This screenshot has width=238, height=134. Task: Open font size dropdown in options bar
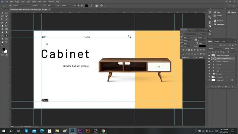[51, 6]
